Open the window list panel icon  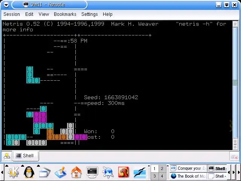click(x=45, y=173)
